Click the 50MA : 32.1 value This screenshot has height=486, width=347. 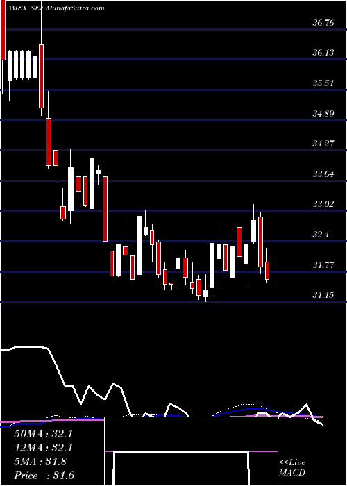pos(43,434)
